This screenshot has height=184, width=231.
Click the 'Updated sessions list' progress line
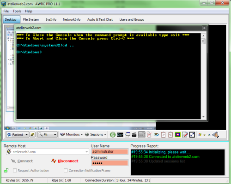point(158,161)
